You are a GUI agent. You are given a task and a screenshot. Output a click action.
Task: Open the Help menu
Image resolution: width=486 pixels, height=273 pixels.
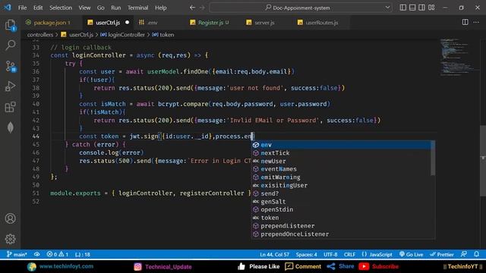(160, 8)
